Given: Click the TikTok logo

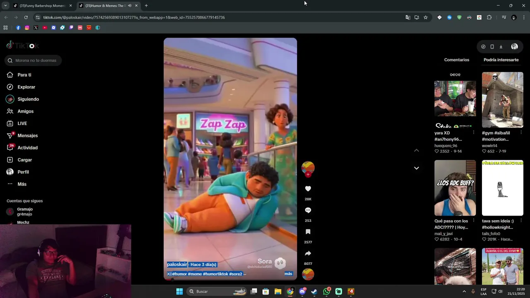Looking at the screenshot, I should coord(23,46).
